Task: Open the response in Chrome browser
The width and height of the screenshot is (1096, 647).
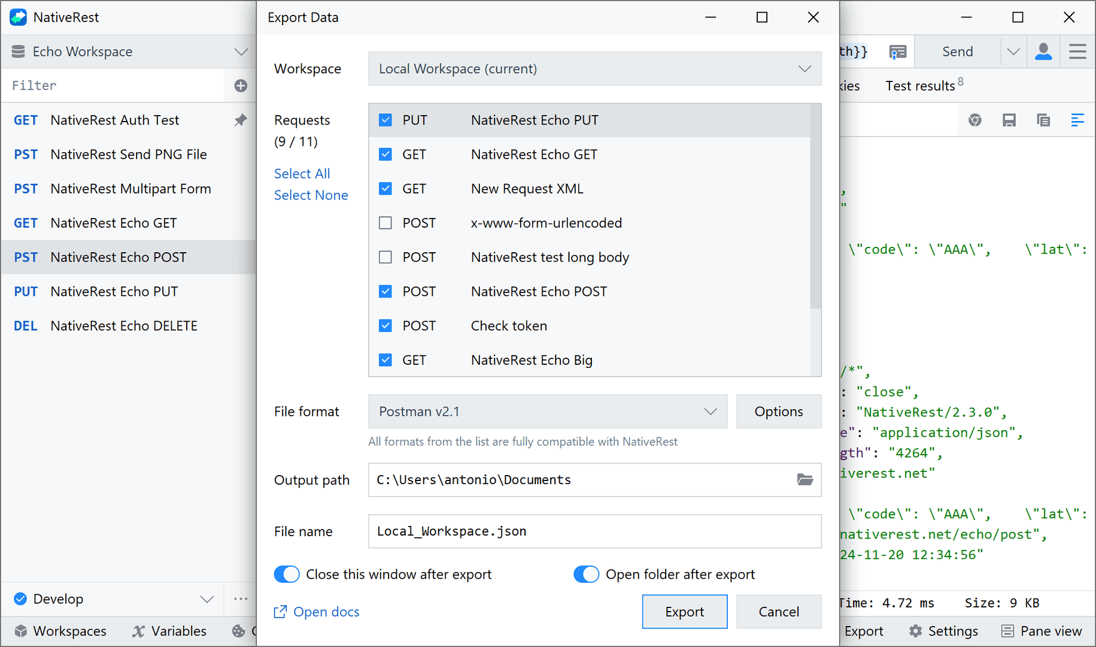Action: point(975,120)
